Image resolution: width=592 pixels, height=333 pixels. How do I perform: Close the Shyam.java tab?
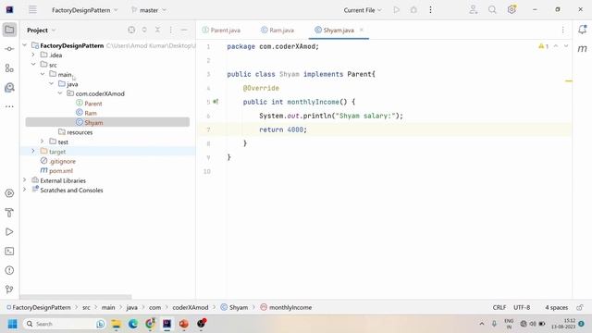point(362,30)
